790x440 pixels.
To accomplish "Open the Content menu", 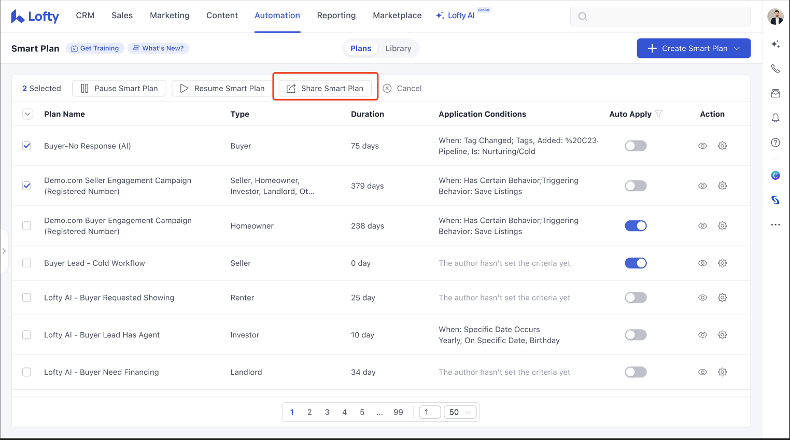I will point(222,16).
